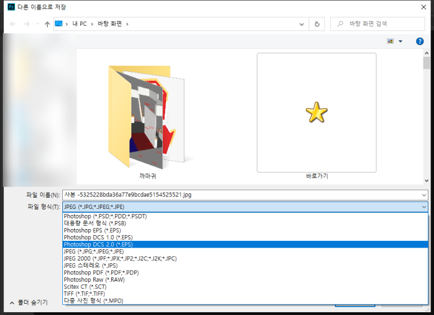Choose '다중 사진 형식 (*.MPO)' format
The height and width of the screenshot is (315, 434).
coord(245,301)
